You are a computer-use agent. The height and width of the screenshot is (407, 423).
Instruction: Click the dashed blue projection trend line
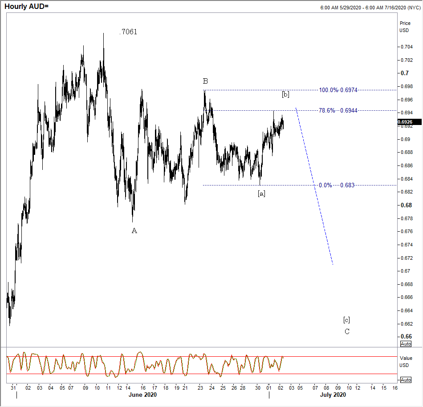coord(314,187)
